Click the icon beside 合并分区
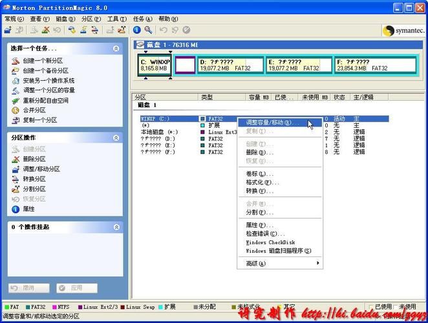 tap(16, 110)
